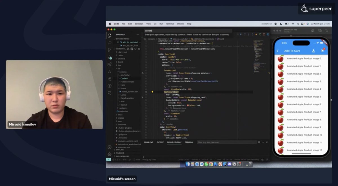This screenshot has width=338, height=186.
Task: Open the Explorer more actions ellipsis
Action: (x=138, y=35)
